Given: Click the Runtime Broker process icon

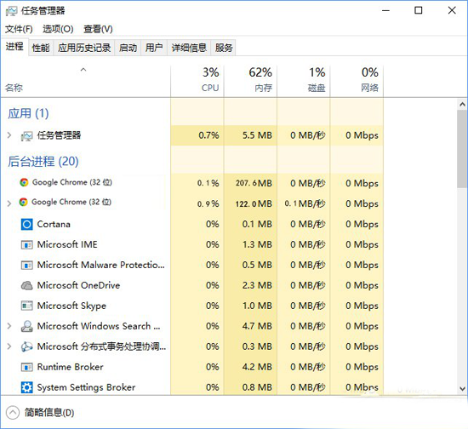Looking at the screenshot, I should tap(27, 367).
